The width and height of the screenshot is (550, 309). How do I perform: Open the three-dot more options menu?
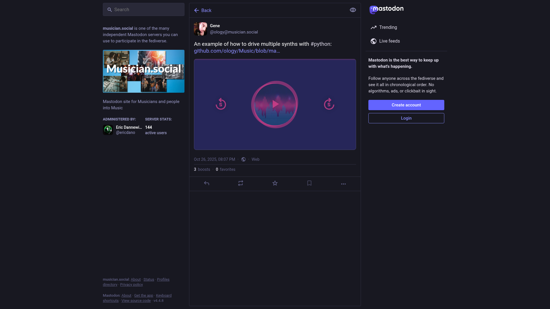[343, 184]
